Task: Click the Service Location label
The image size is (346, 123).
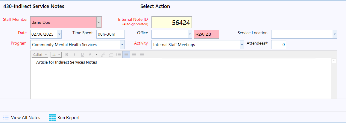Action: [x=252, y=33]
